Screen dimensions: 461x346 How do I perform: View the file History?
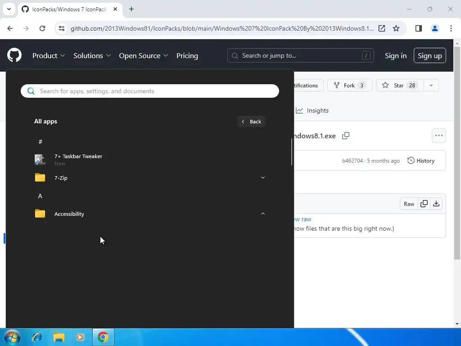click(x=421, y=161)
